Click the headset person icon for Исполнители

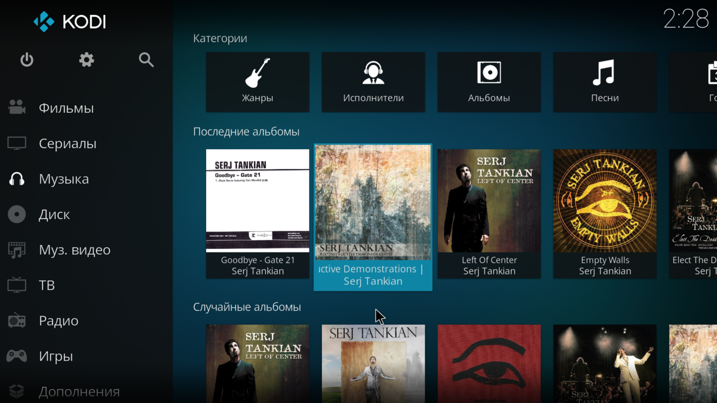[373, 73]
